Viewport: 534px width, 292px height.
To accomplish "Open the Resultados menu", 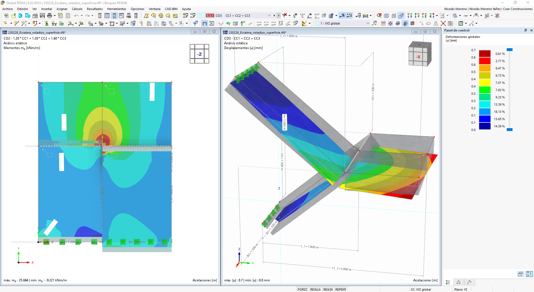I will click(95, 9).
